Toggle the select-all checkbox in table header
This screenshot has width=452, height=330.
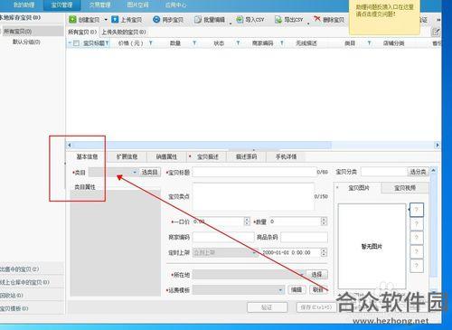tap(76, 43)
